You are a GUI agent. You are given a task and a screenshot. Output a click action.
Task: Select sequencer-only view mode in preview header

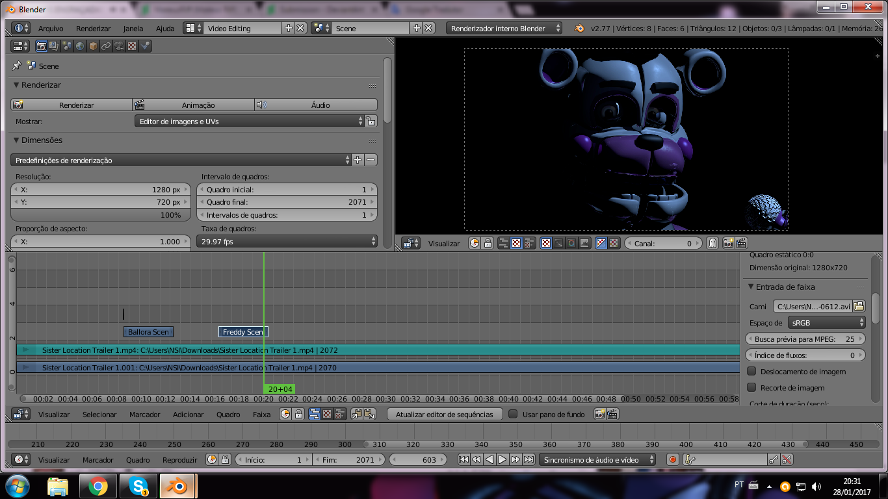pyautogui.click(x=503, y=243)
